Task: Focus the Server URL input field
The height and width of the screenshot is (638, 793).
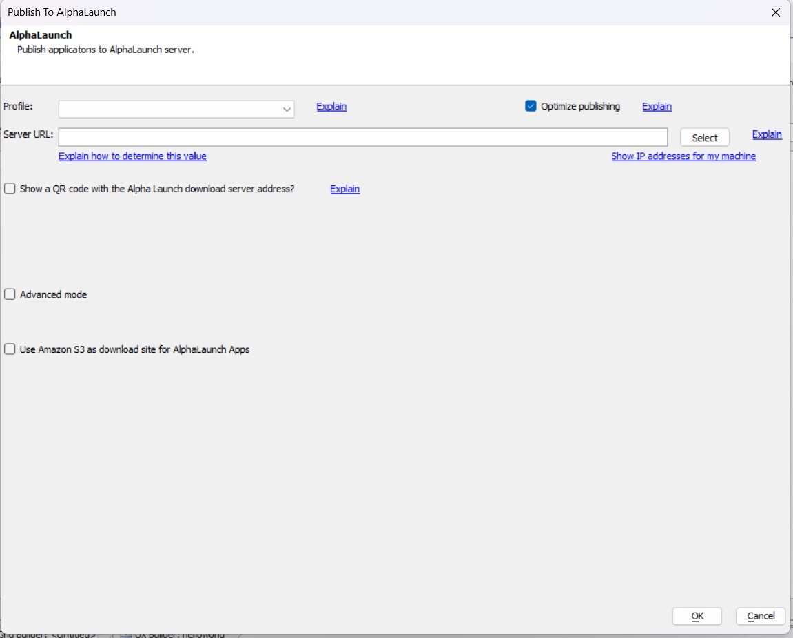Action: [x=362, y=137]
